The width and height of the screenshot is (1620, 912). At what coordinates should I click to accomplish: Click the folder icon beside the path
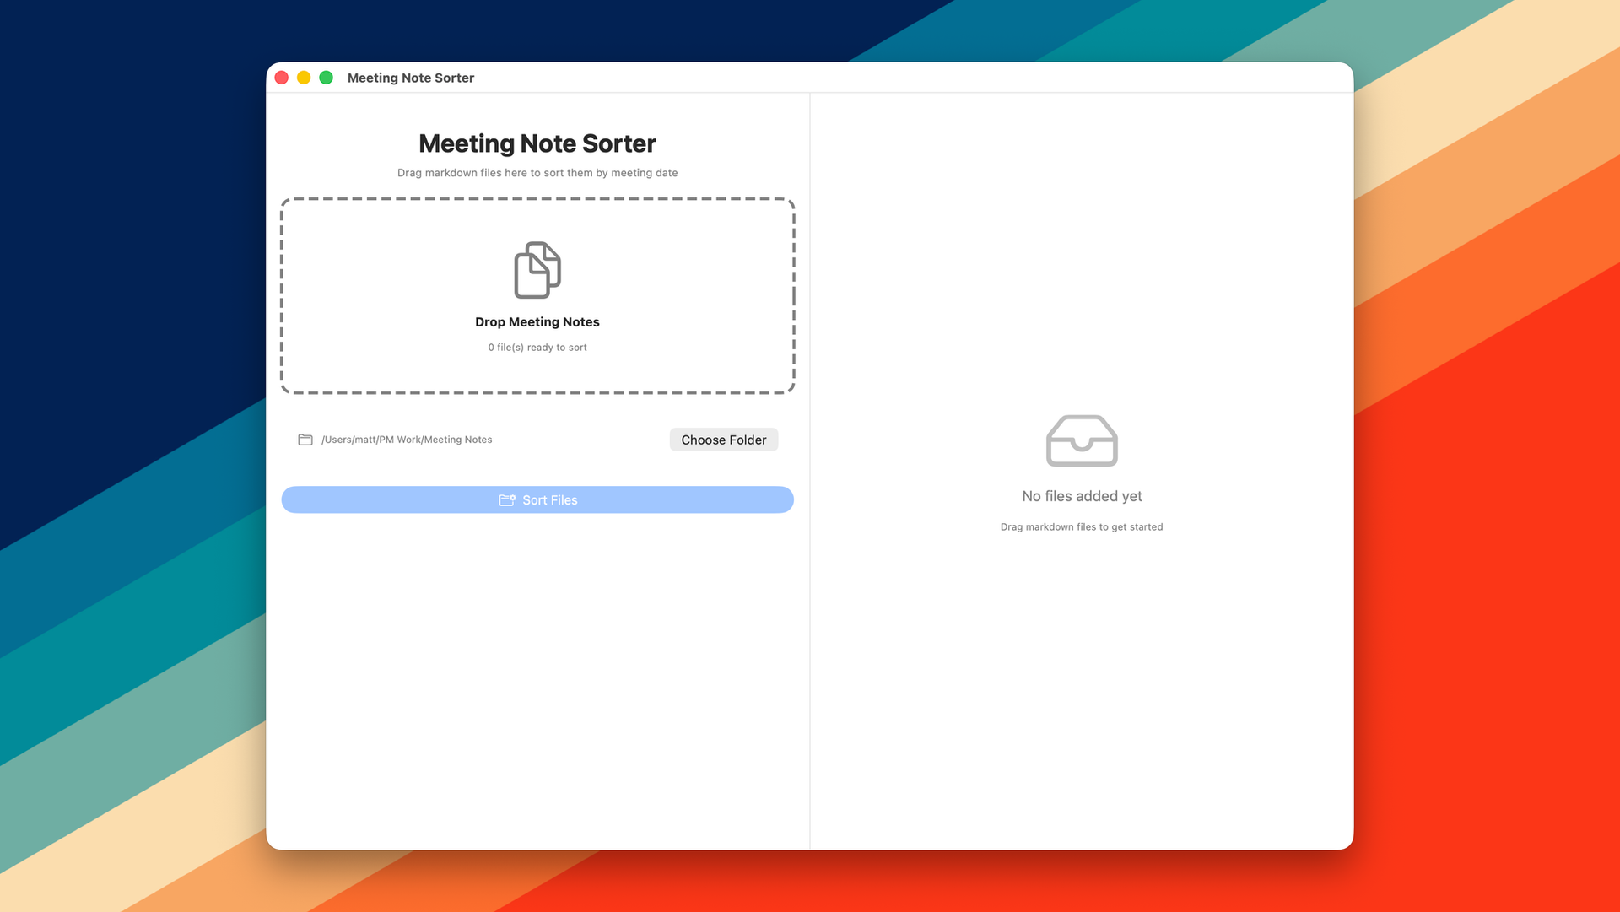[x=305, y=440]
